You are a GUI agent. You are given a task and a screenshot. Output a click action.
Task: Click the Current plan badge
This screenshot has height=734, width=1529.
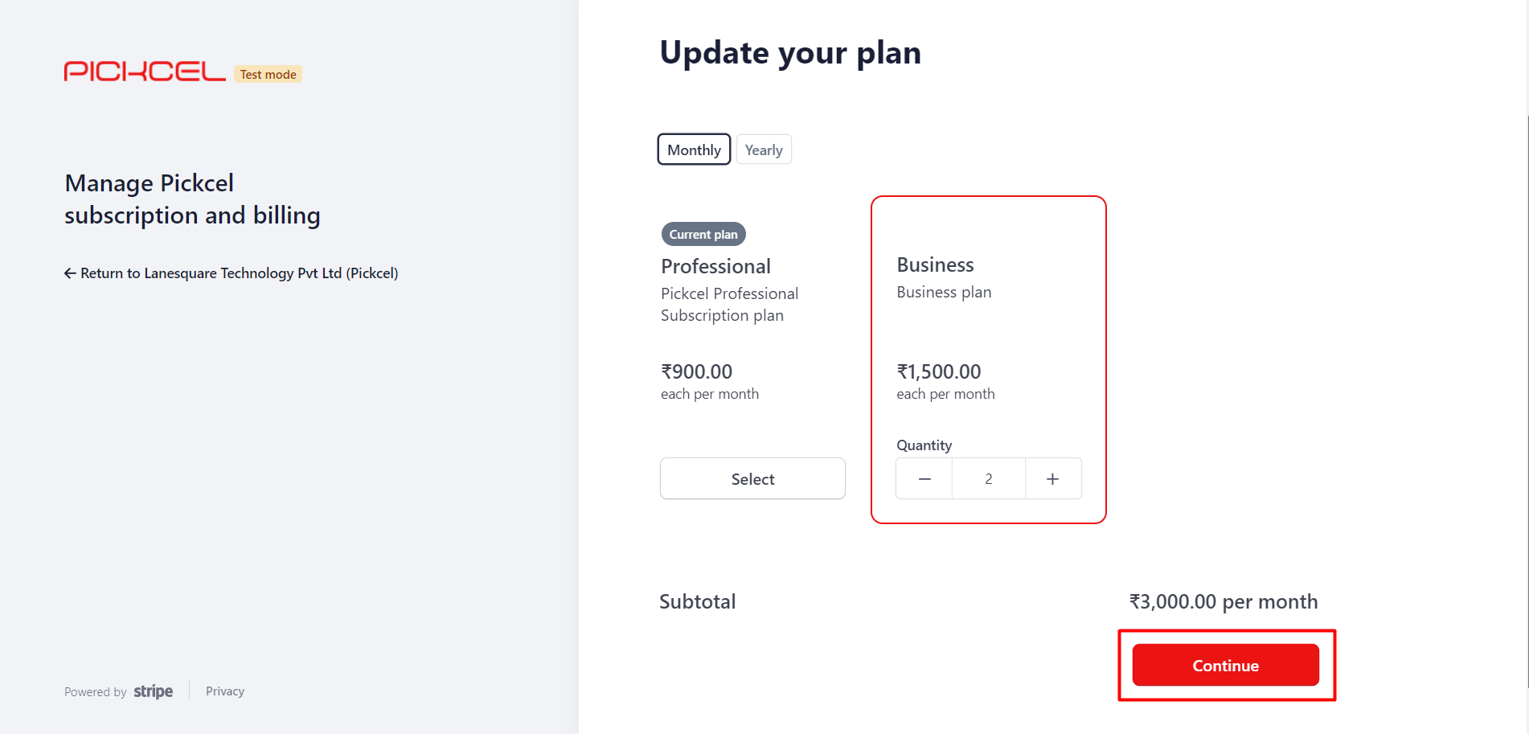click(703, 234)
